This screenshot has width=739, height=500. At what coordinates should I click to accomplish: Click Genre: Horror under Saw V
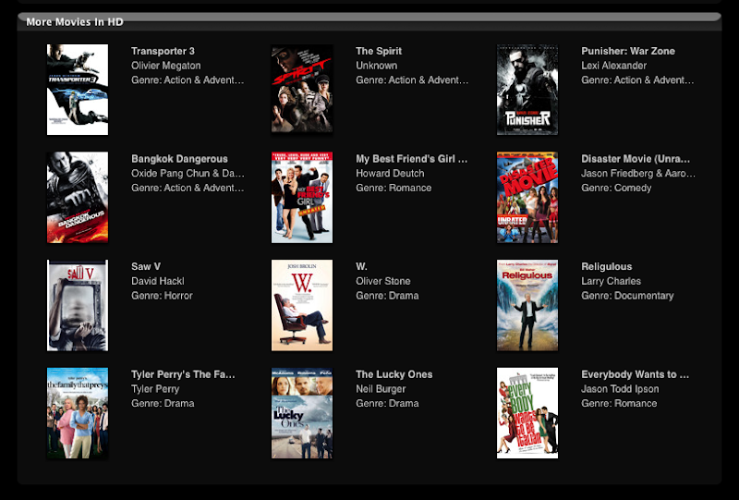pos(162,296)
